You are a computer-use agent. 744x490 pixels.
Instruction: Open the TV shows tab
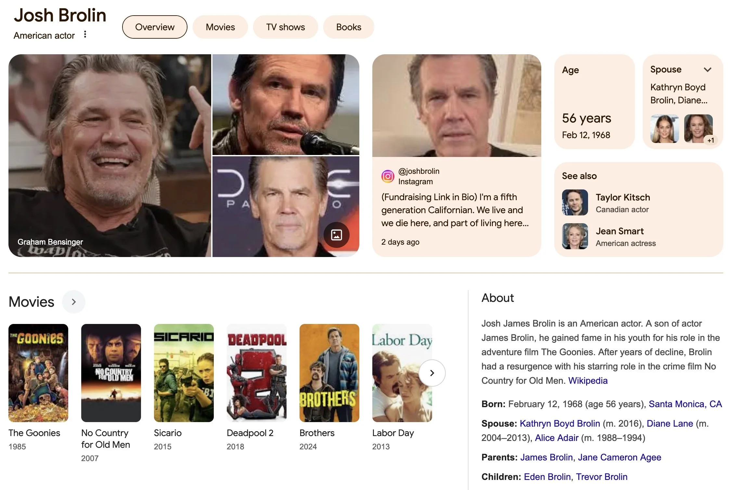tap(285, 27)
